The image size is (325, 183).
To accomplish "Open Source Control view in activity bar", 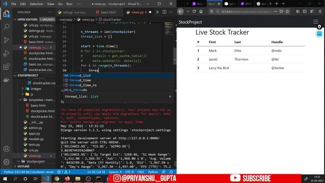I will 7,40.
